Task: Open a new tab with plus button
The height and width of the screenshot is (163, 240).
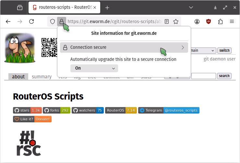Action: (x=107, y=7)
